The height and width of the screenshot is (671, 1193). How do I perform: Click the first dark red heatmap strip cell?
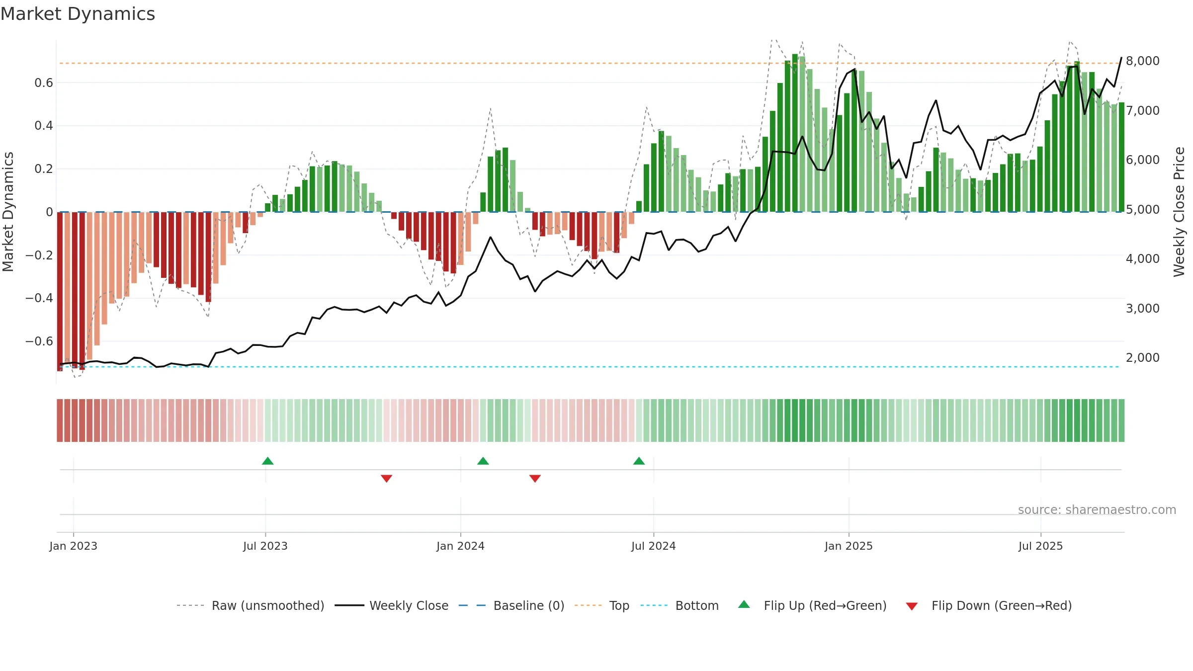[60, 420]
